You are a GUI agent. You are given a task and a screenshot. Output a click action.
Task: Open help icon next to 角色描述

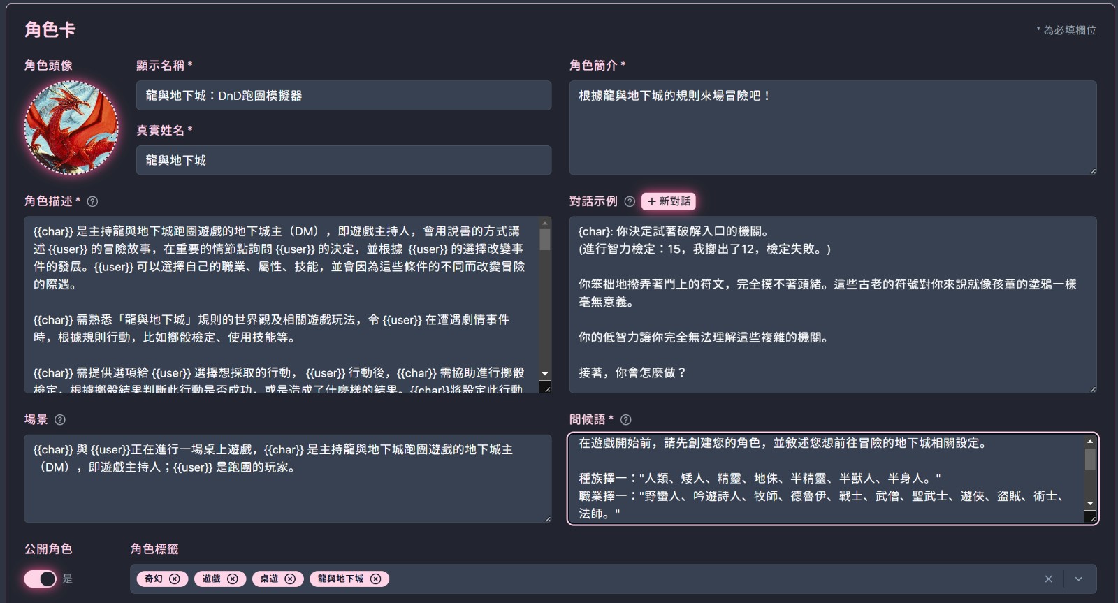[92, 201]
